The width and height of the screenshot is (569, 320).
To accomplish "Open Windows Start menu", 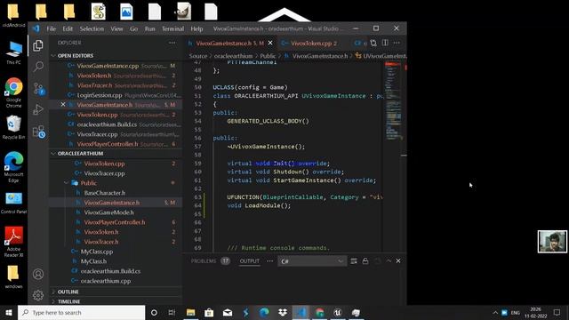I will point(9,312).
